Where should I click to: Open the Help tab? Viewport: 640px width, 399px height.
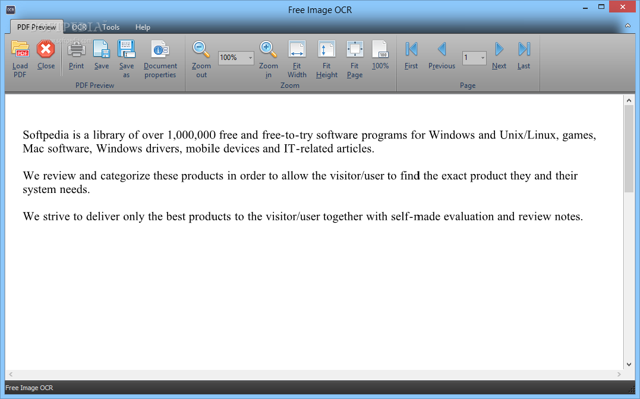point(143,27)
